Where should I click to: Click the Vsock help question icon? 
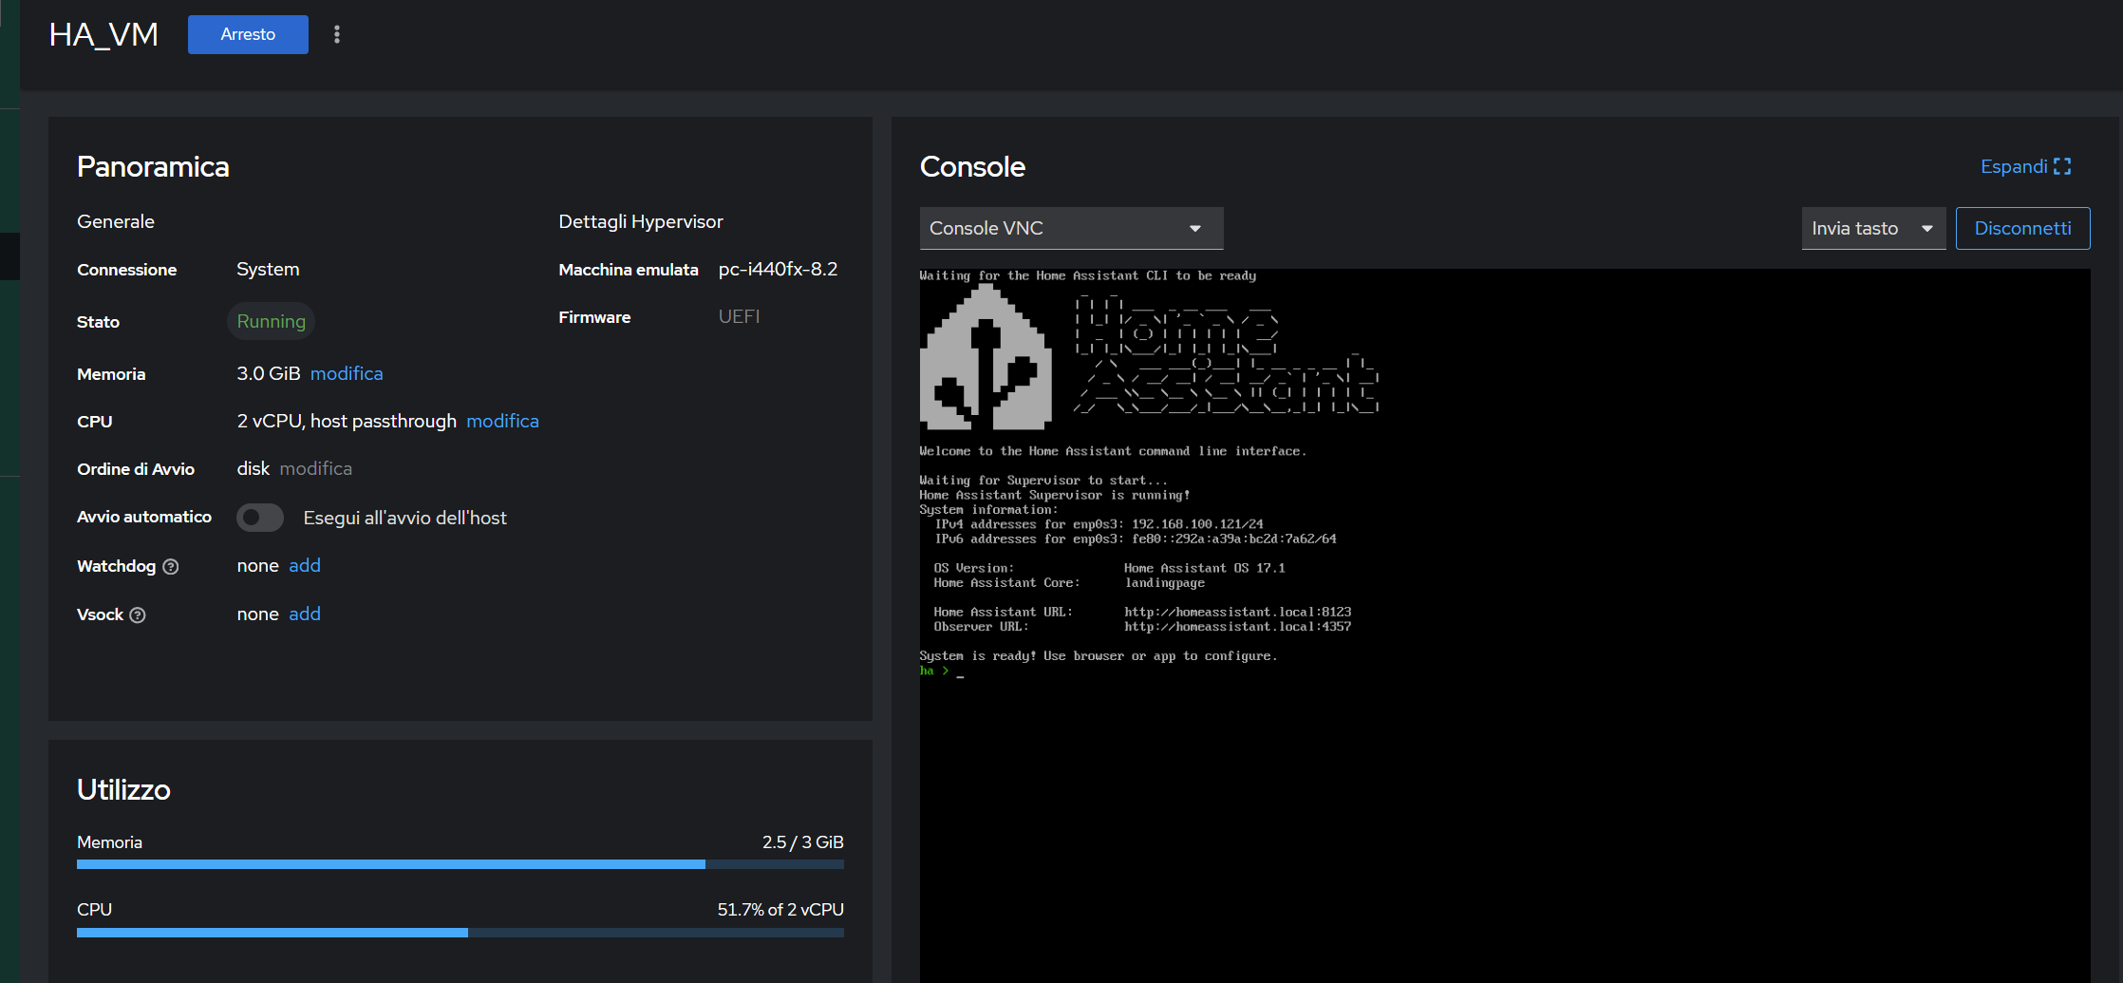point(138,615)
